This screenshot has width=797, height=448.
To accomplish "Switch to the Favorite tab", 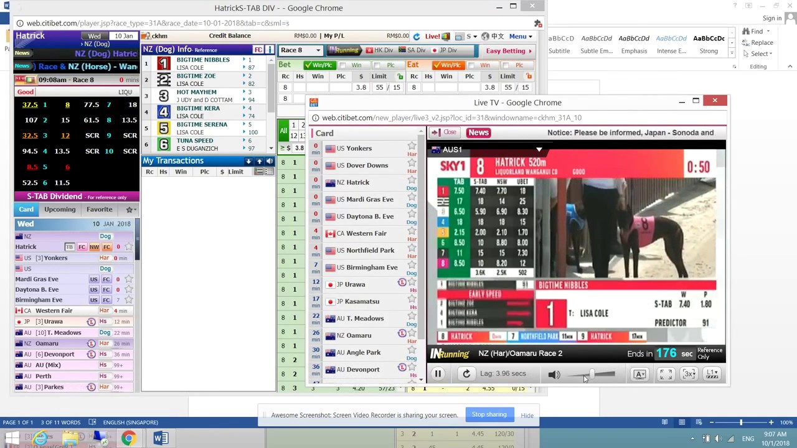I will pyautogui.click(x=100, y=210).
